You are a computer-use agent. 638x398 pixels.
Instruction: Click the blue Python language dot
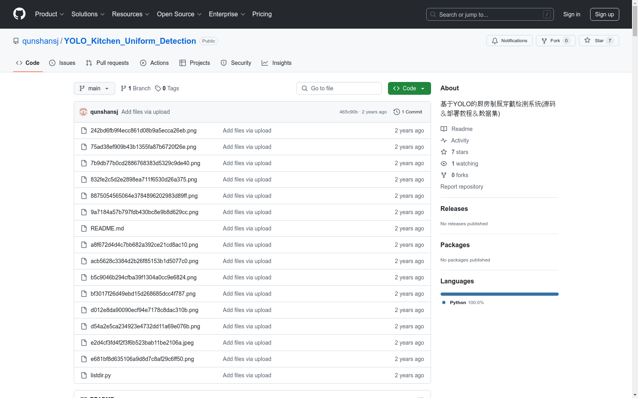[444, 302]
